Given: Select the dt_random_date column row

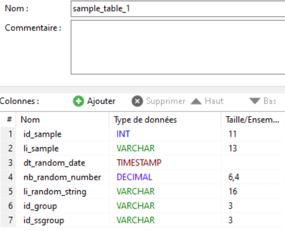Looking at the screenshot, I should coord(142,163).
